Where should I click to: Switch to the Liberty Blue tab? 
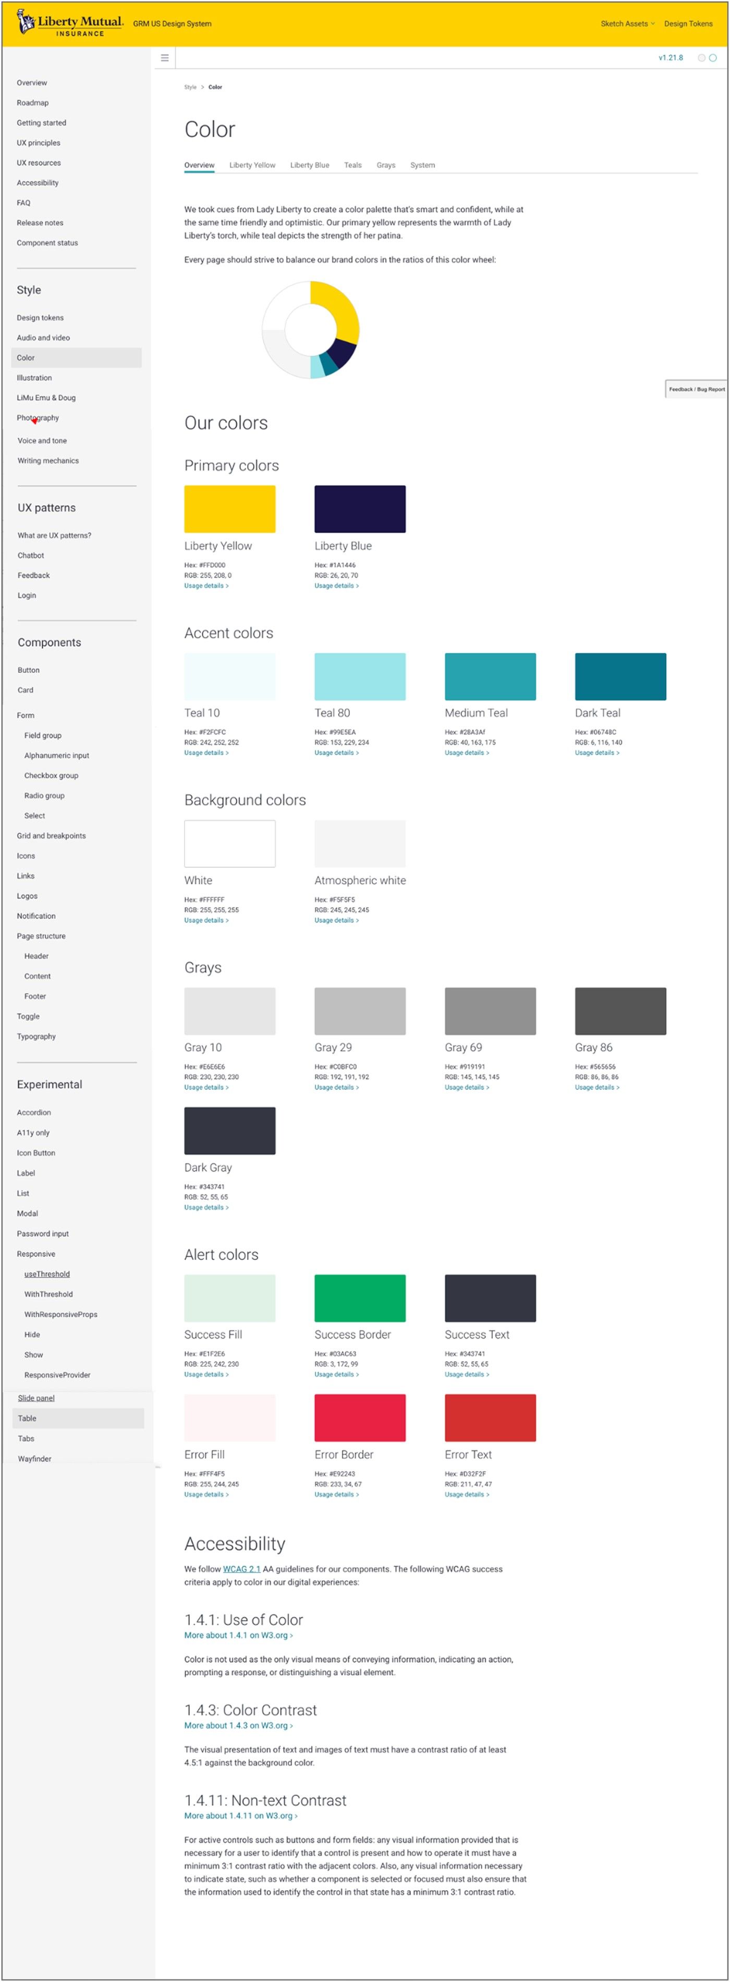pos(309,165)
